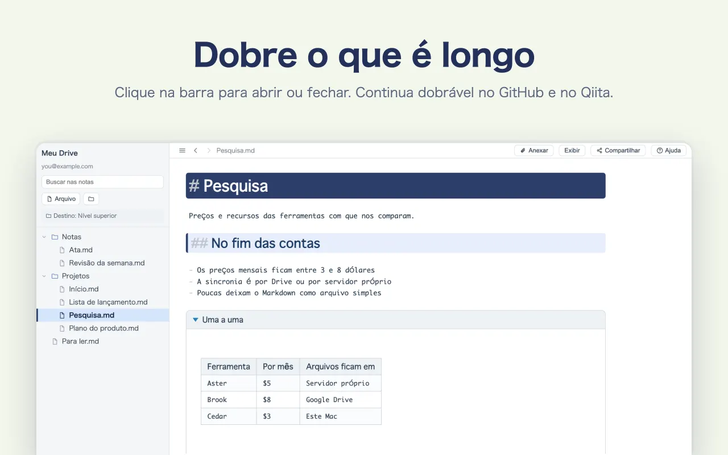Click the file icon beside Ata.md
Viewport: 728px width, 455px height.
(63, 250)
